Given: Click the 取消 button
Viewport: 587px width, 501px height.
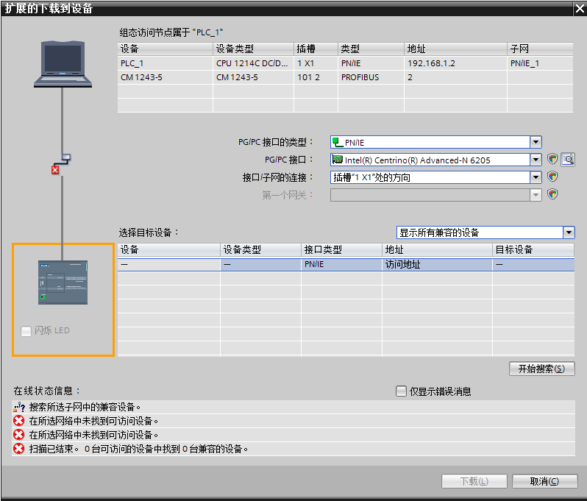Looking at the screenshot, I should click(x=544, y=481).
